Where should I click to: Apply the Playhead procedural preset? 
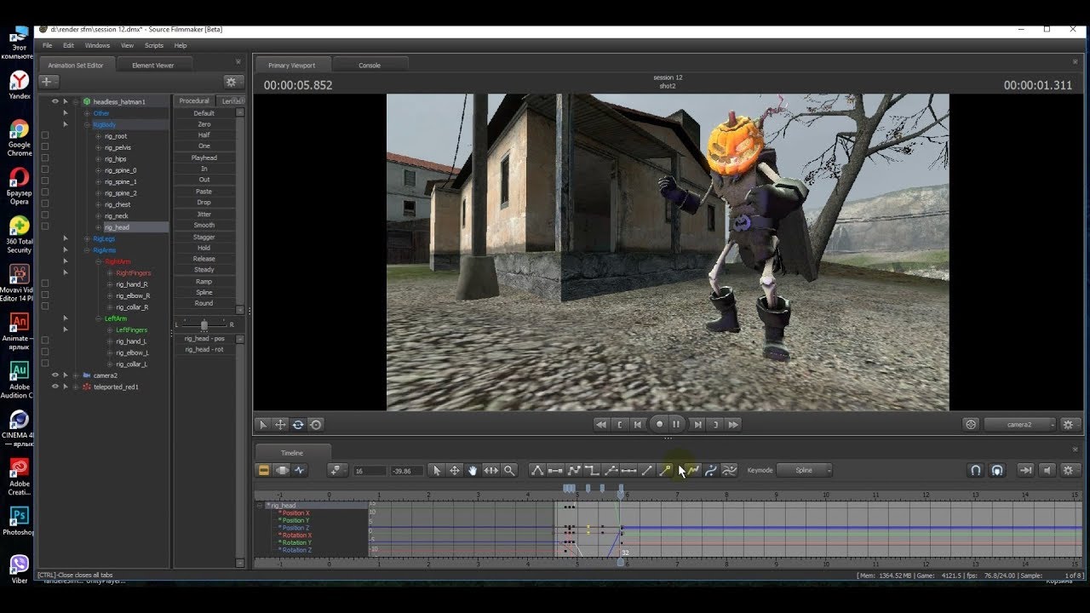pyautogui.click(x=204, y=158)
